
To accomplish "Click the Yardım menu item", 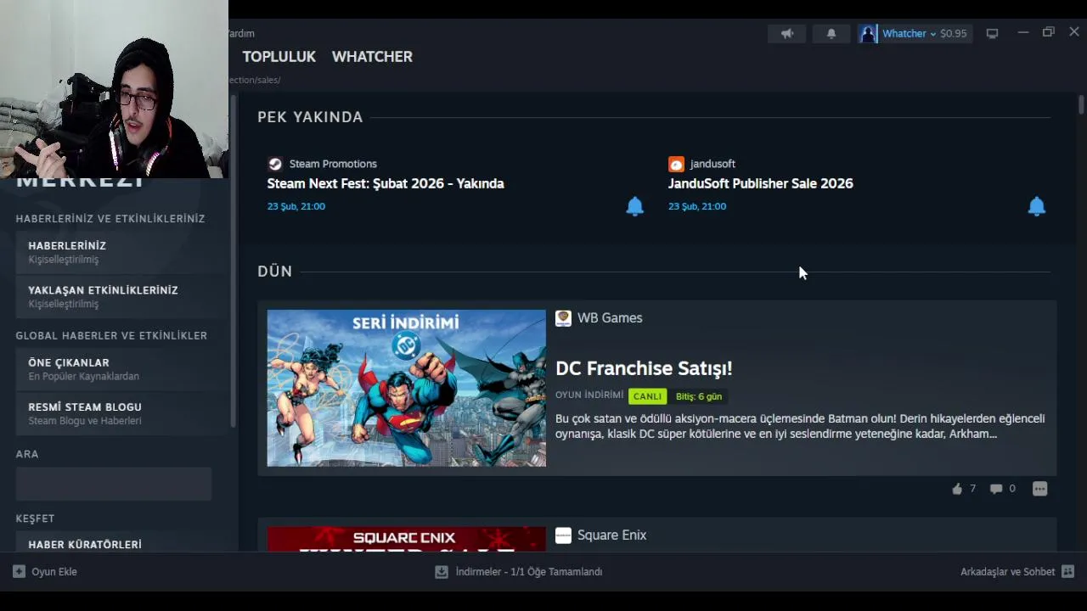I will (x=242, y=34).
